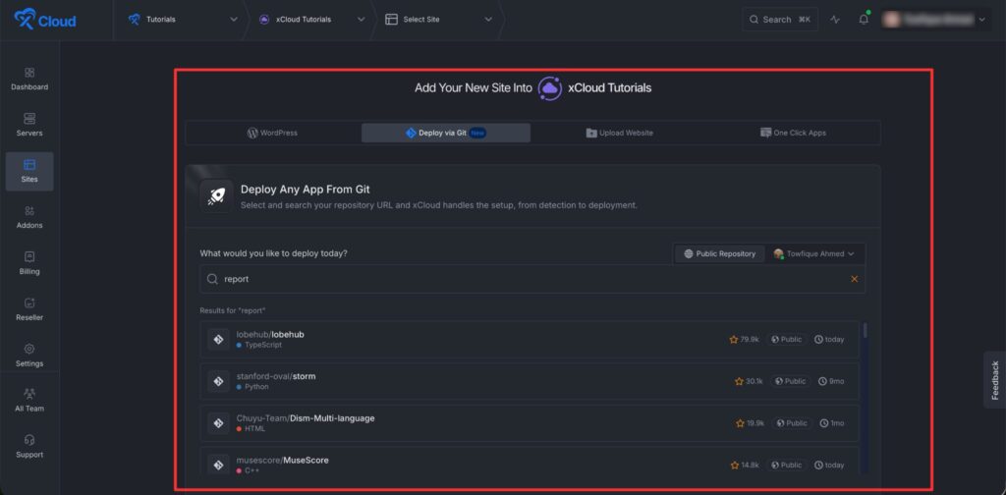
Task: Switch to the Deploy via Git tab
Action: (x=446, y=133)
